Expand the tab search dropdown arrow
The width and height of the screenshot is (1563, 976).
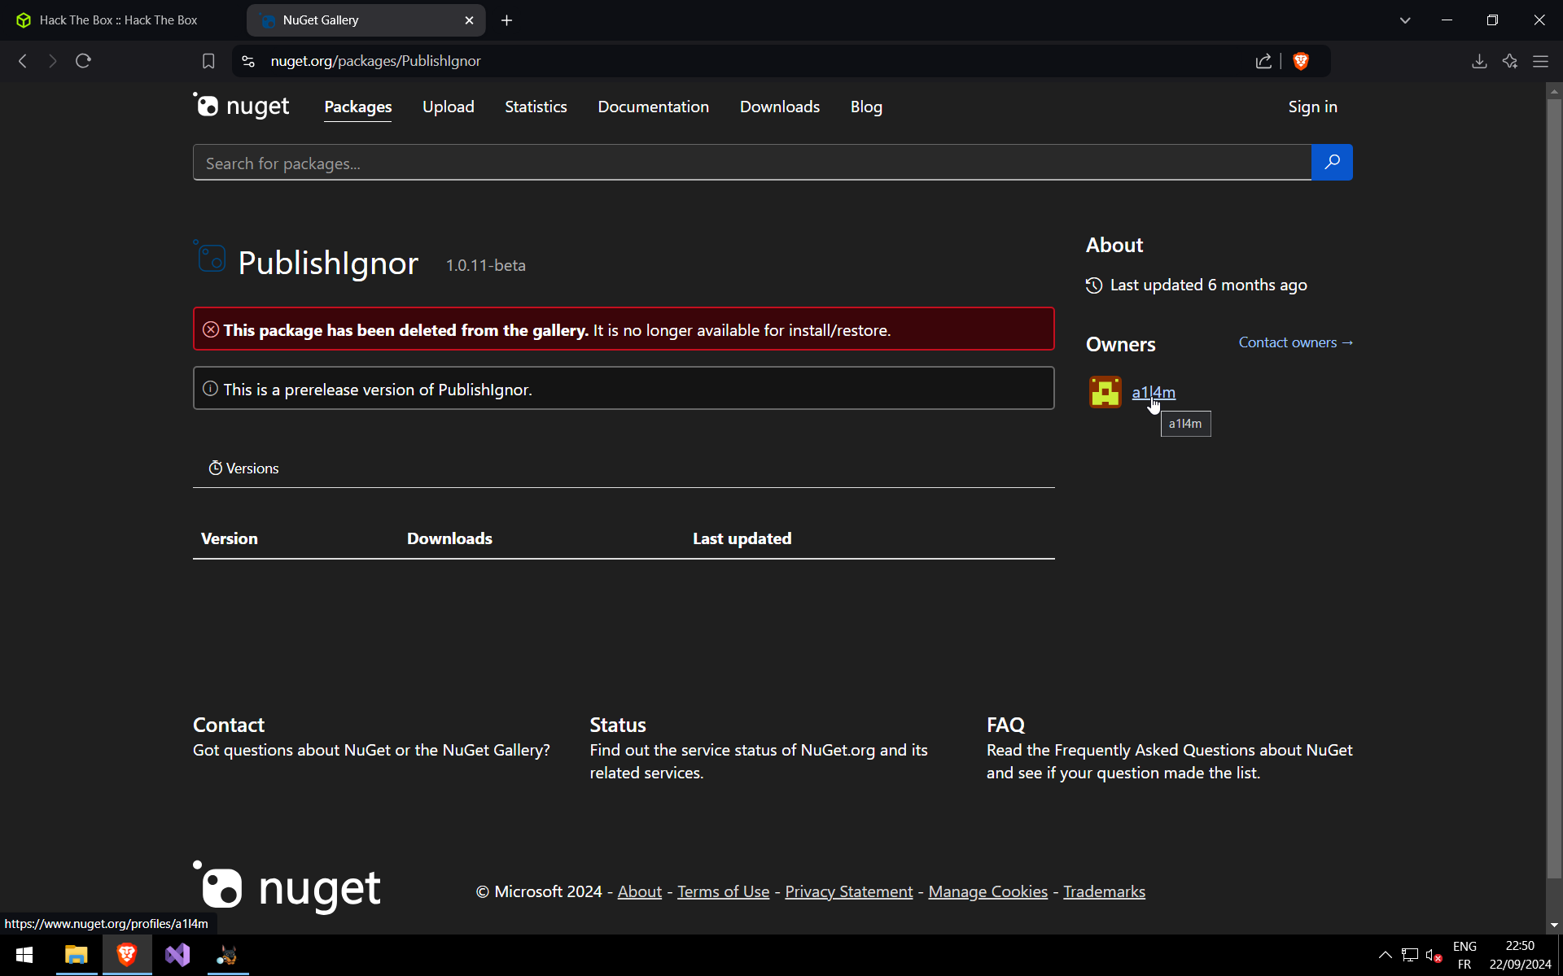coord(1405,20)
